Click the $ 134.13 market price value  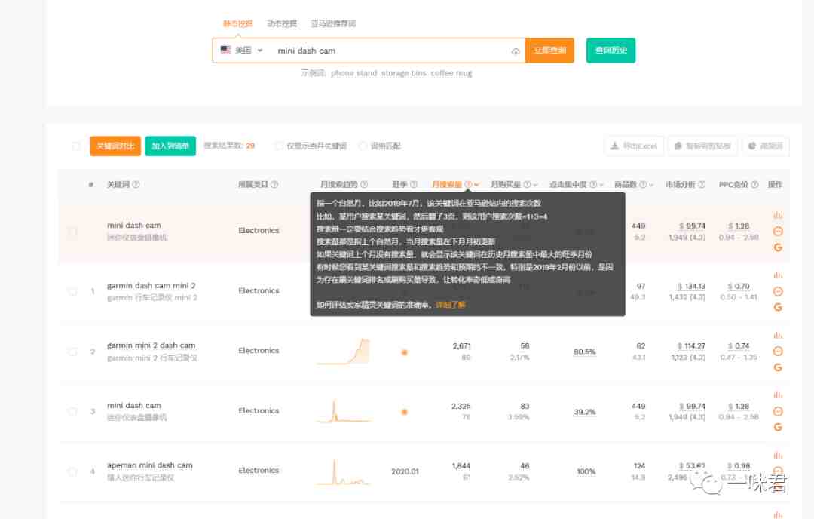tap(691, 286)
